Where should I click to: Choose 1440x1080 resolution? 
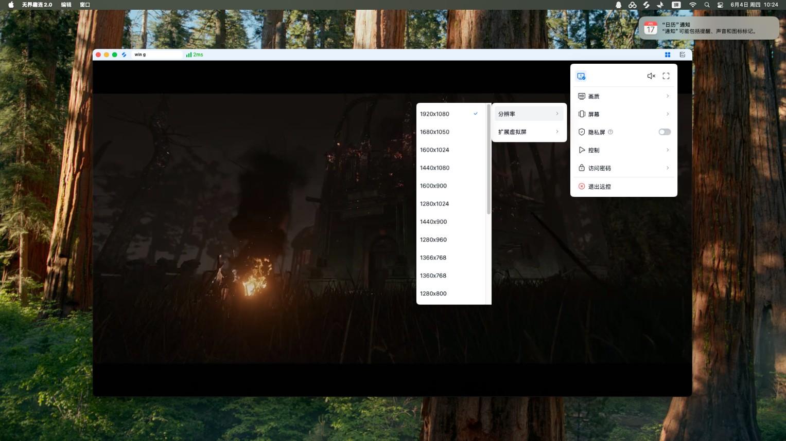click(451, 168)
